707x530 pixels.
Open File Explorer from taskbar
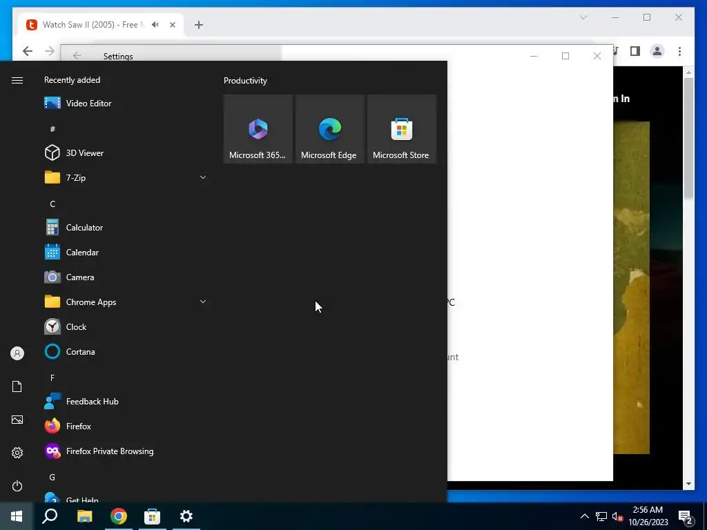pos(84,516)
